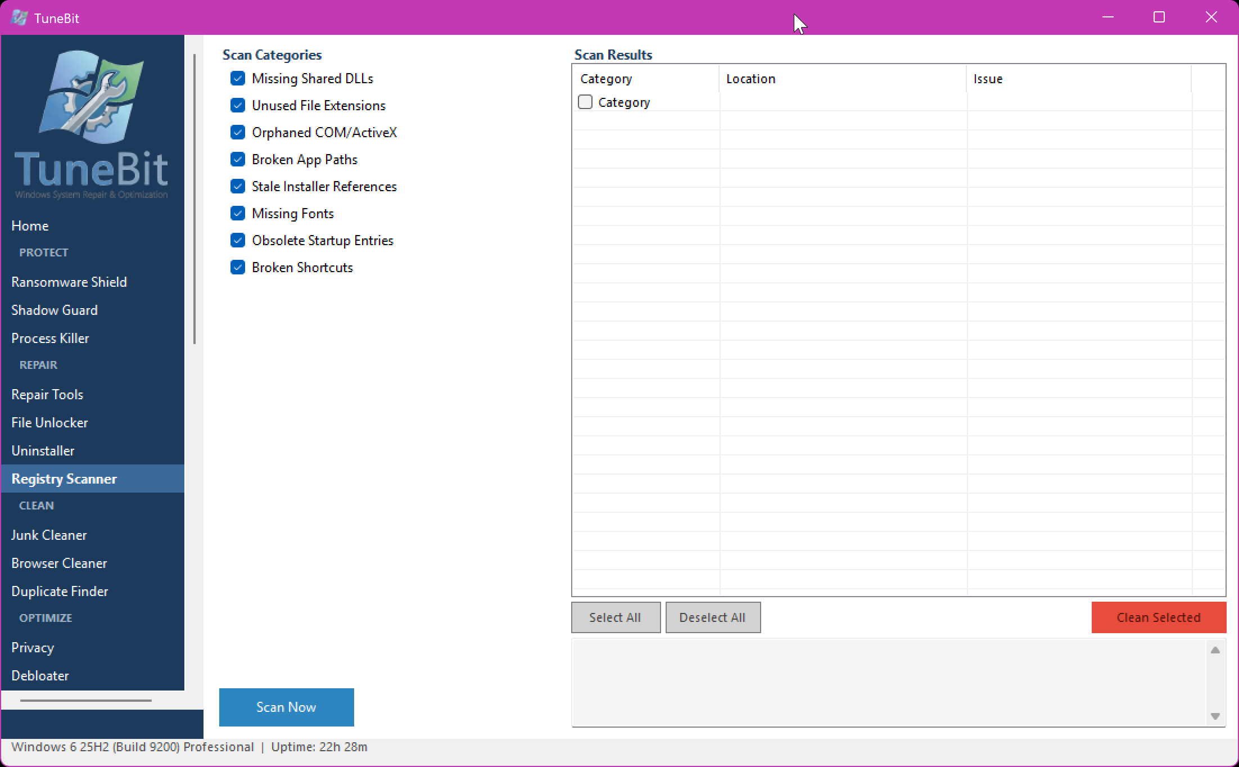Click the Windows build status bar text
The image size is (1239, 767).
[x=133, y=747]
